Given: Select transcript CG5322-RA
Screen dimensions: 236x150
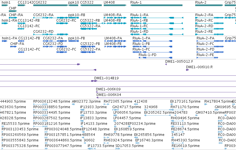Looking at the screenshot, I should click(x=88, y=29).
